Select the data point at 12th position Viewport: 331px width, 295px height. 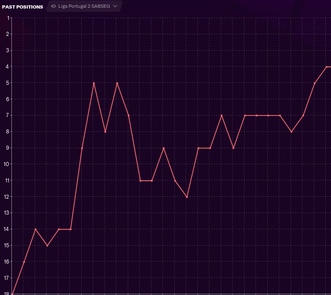187,197
